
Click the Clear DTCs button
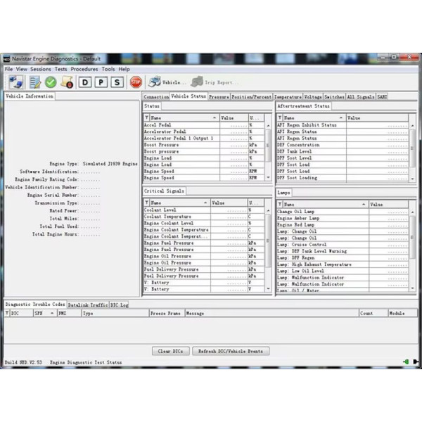[171, 351]
